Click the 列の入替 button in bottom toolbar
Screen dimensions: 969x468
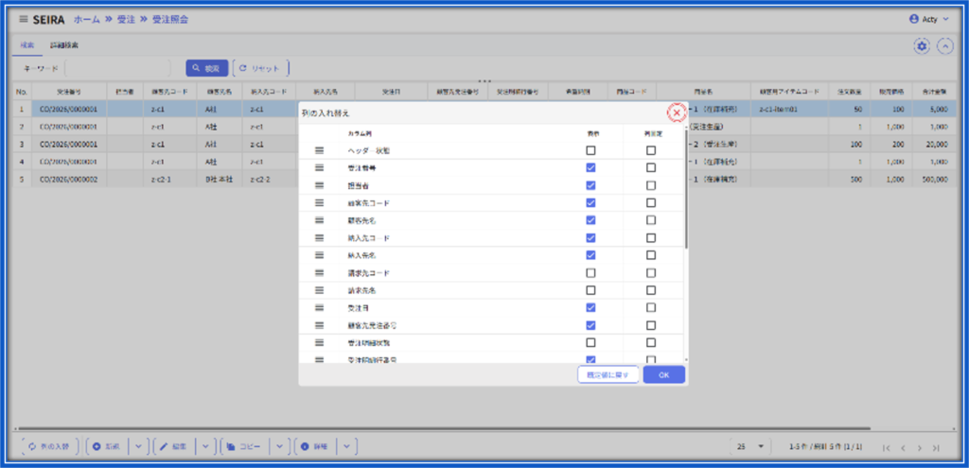(49, 446)
